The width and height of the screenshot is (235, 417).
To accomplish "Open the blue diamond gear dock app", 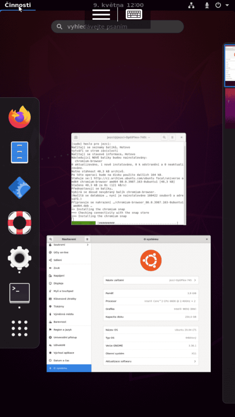I will (19, 188).
